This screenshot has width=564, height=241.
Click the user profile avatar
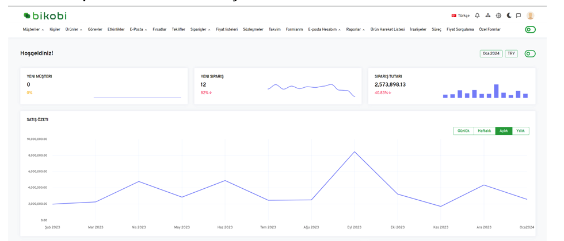(530, 15)
